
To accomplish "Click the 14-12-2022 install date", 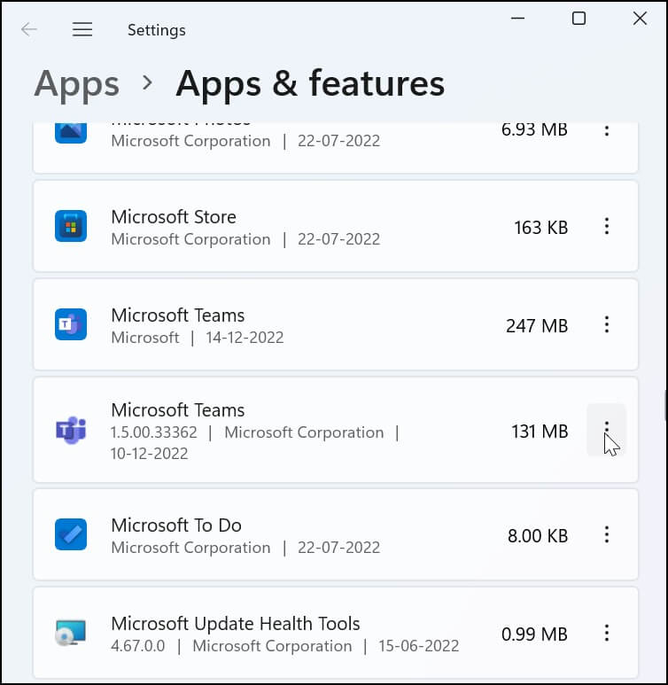I will pyautogui.click(x=245, y=338).
